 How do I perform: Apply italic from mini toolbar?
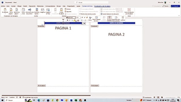pyautogui.click(x=70, y=20)
